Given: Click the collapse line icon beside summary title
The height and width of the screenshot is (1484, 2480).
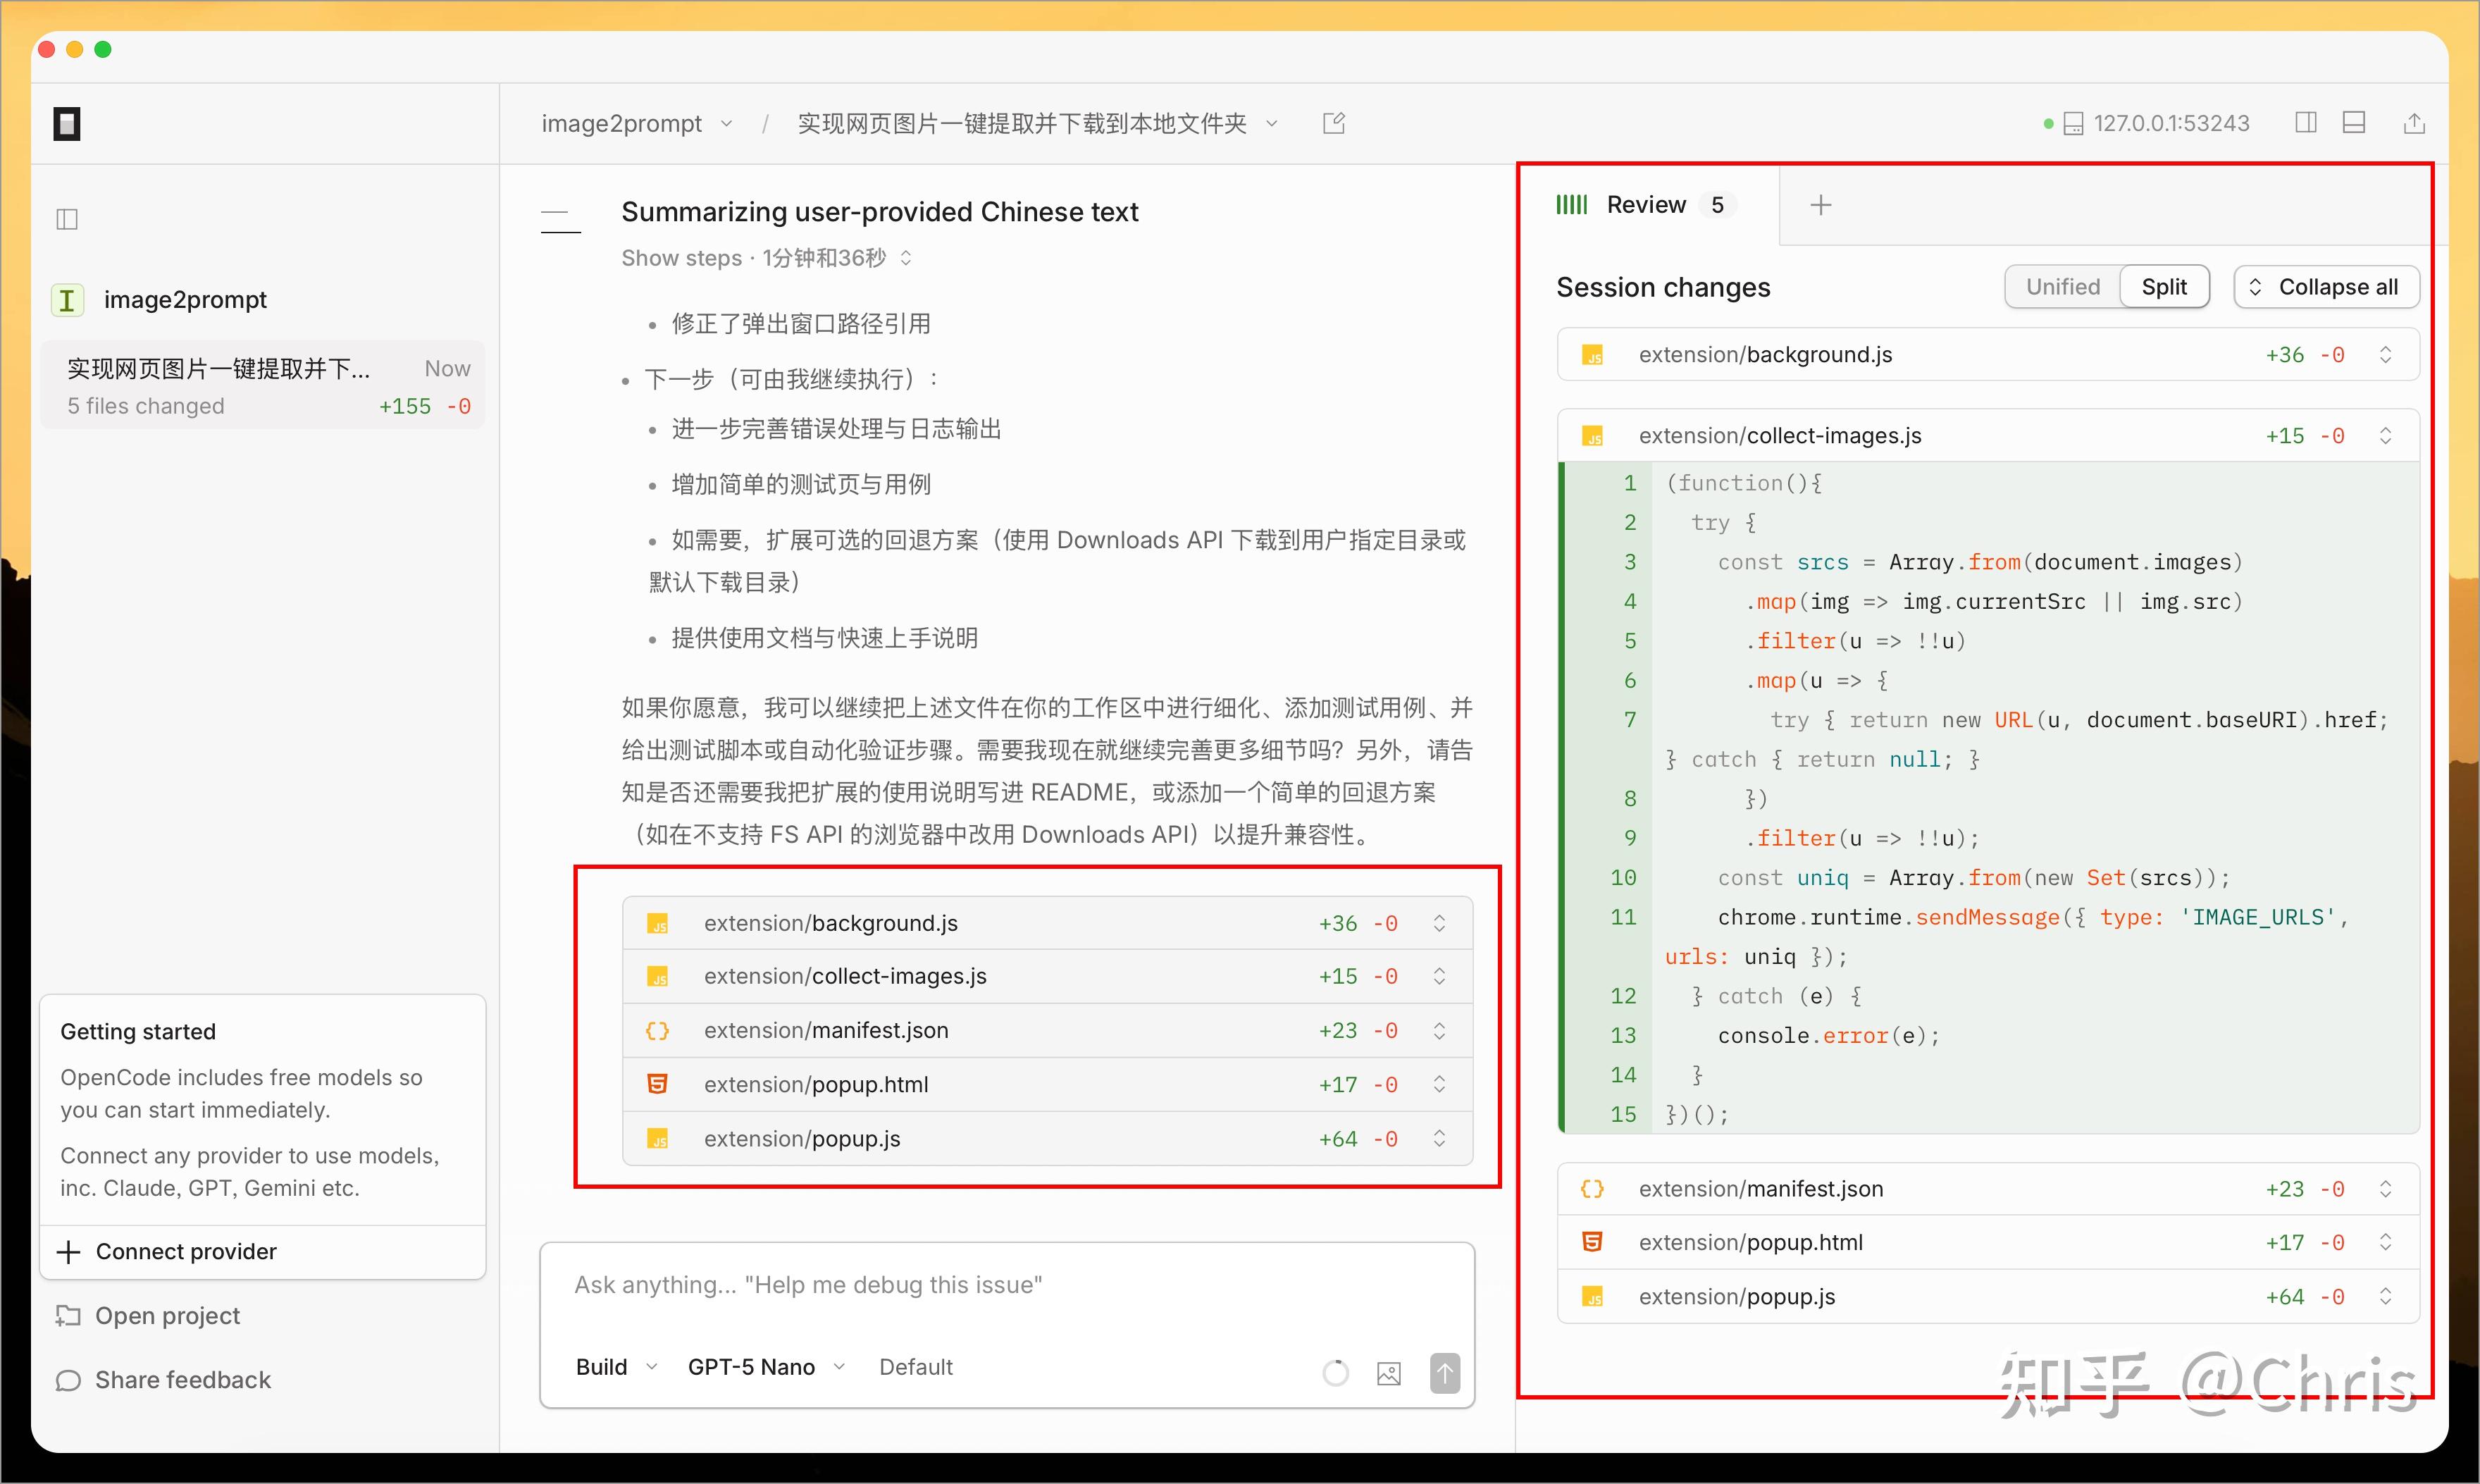Looking at the screenshot, I should (561, 221).
